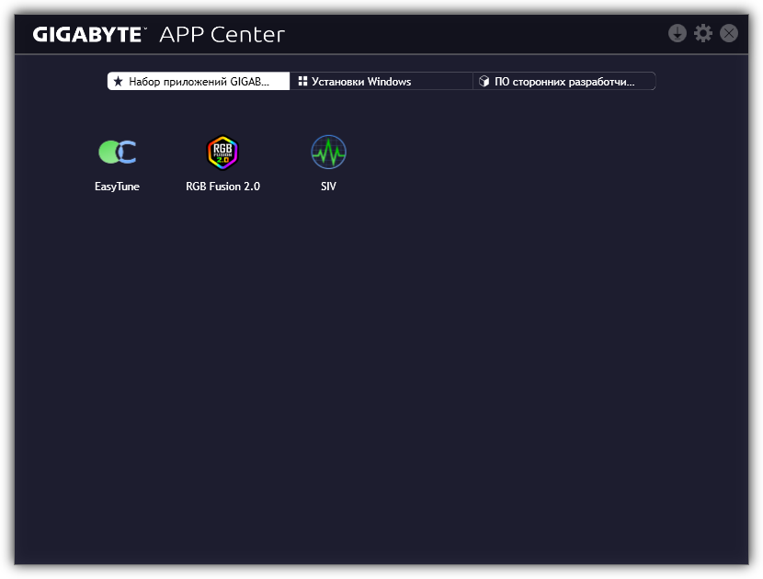Viewport: 763px width, 579px height.
Task: Click the SIV text label
Action: coord(328,187)
